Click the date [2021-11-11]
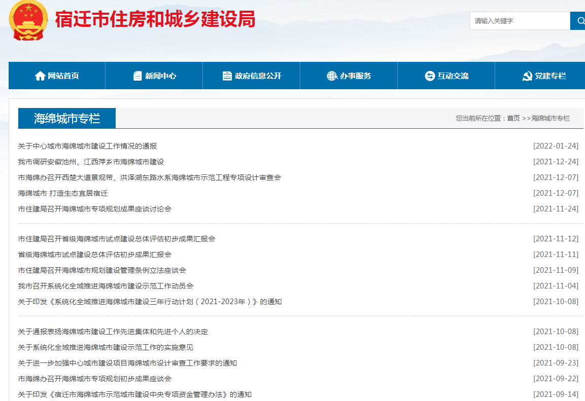This screenshot has width=585, height=401. click(556, 254)
